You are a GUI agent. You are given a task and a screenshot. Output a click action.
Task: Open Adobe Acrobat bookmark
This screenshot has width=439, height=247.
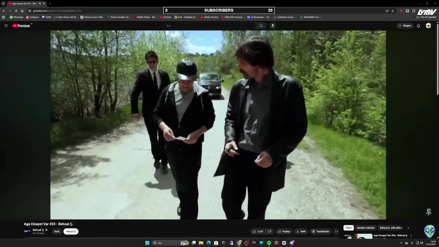point(209,17)
